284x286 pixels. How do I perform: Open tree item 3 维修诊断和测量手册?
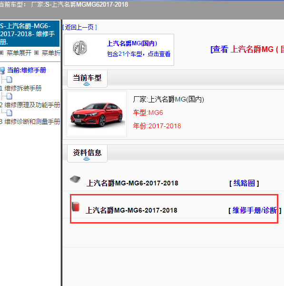coord(30,122)
